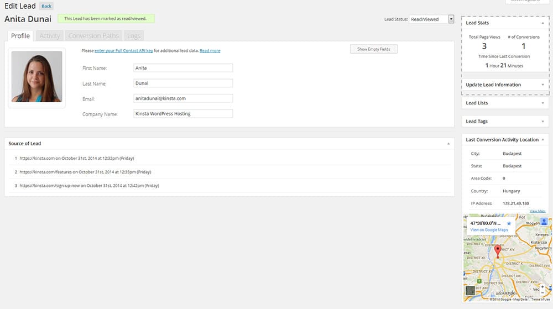
Task: Zoom out on the map
Action: coord(544,294)
